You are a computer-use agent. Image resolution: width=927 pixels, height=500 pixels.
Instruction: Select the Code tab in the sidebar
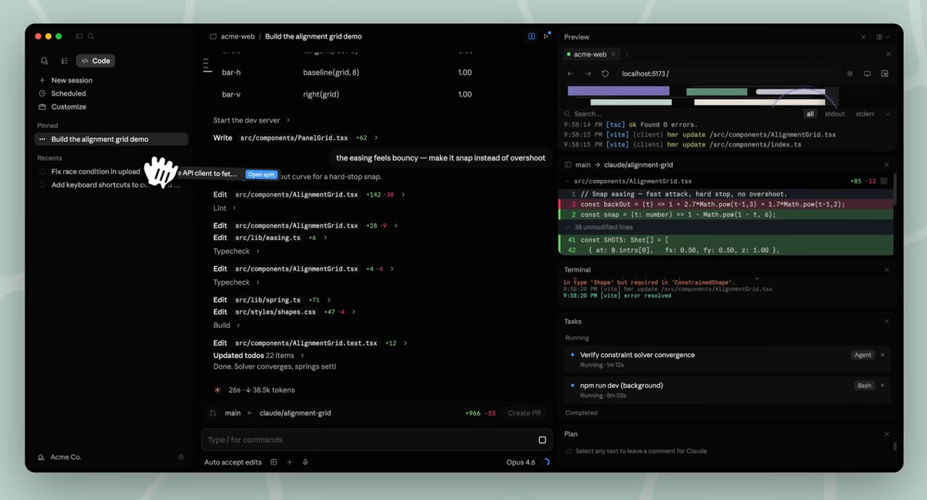(95, 60)
